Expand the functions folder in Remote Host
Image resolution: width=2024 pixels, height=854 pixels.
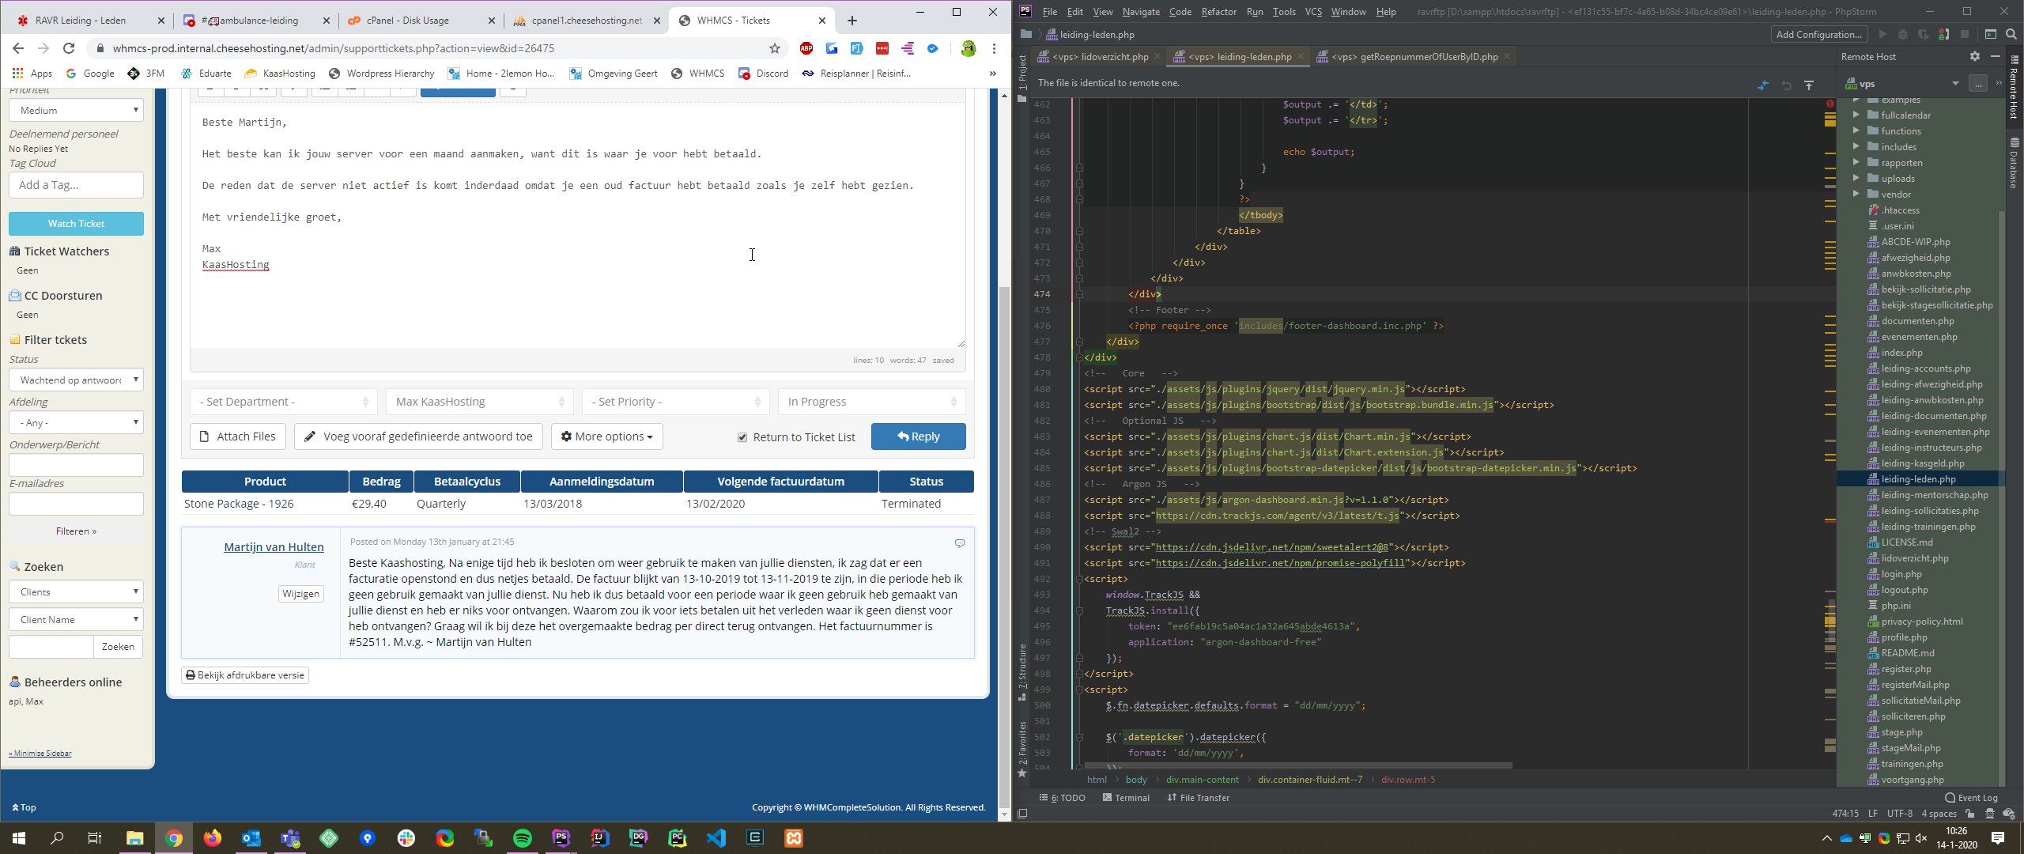pyautogui.click(x=1856, y=131)
